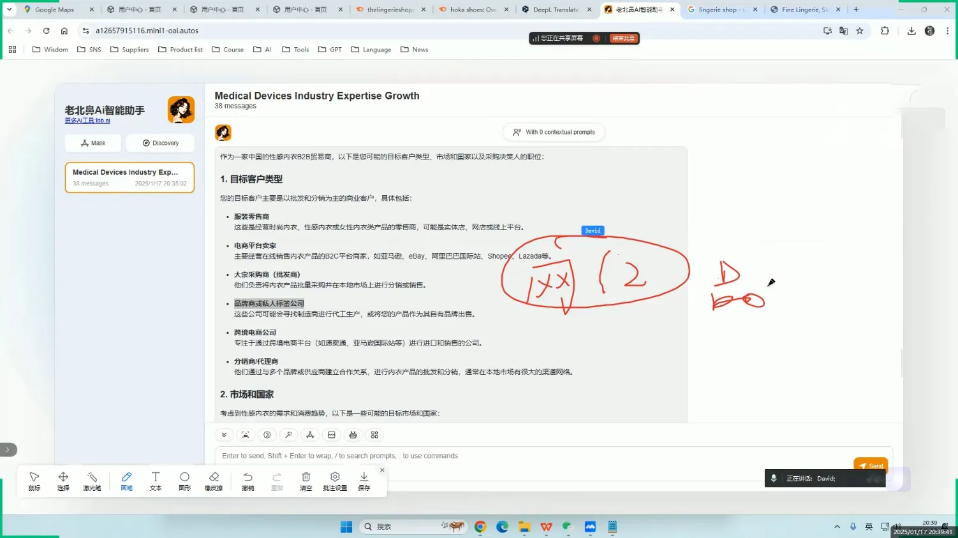
Task: Toggle the collapse chevron above the message input
Action: pyautogui.click(x=224, y=434)
